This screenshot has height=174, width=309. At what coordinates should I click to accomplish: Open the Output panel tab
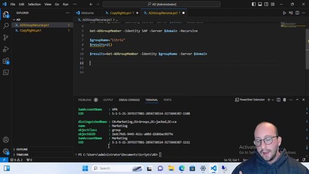[108, 100]
